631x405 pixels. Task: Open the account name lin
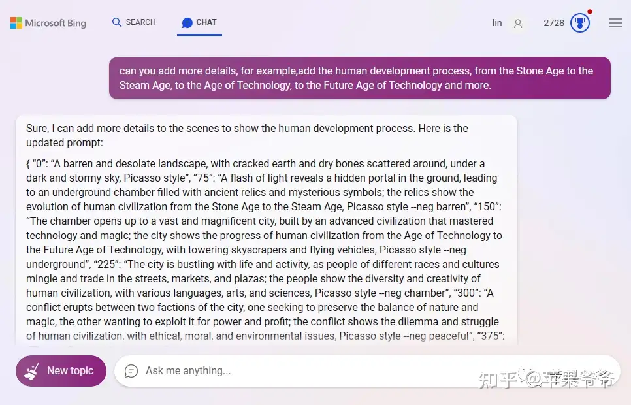pyautogui.click(x=497, y=23)
